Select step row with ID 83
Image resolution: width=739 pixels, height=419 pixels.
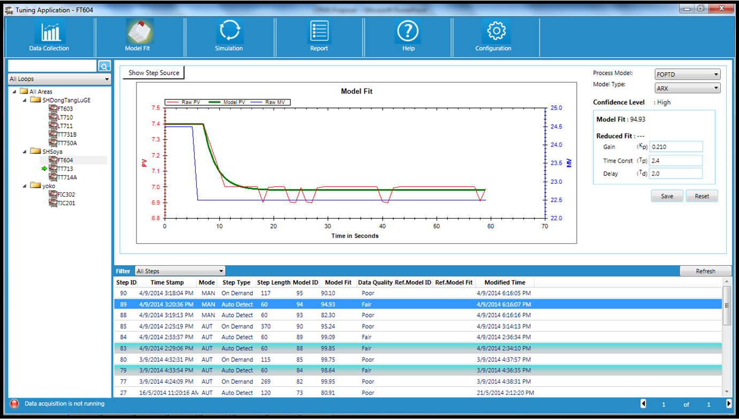click(418, 348)
